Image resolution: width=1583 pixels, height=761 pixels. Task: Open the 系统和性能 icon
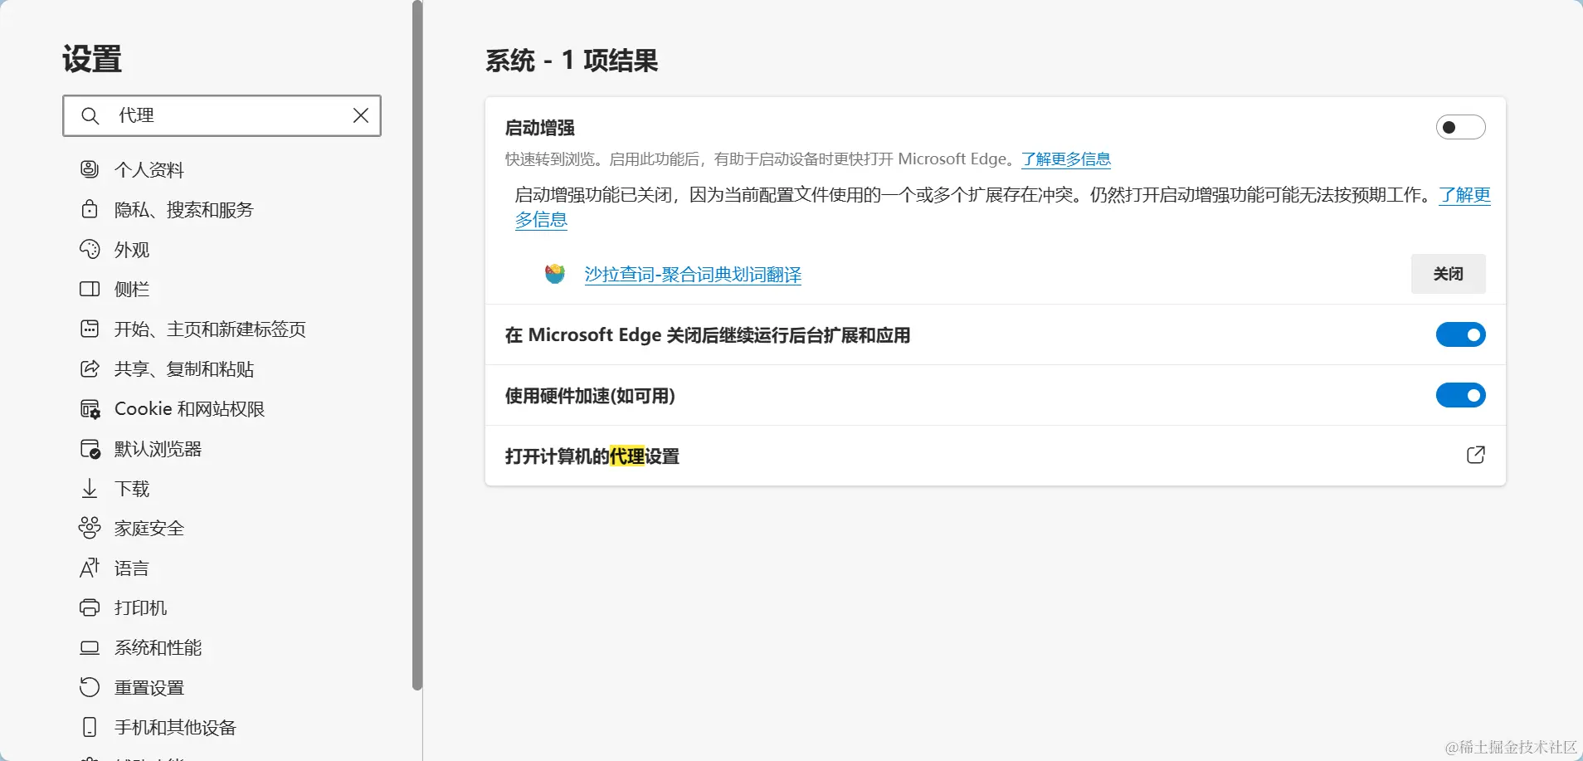point(90,647)
